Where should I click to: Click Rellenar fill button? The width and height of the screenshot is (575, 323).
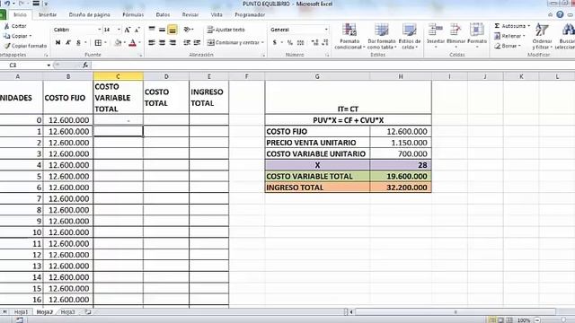coord(509,36)
